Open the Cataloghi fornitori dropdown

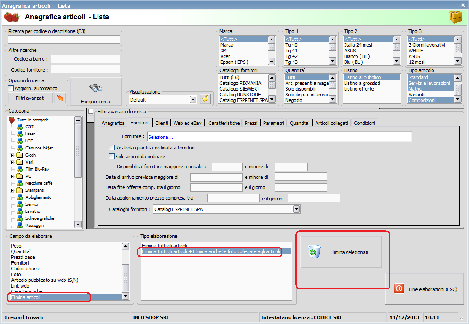pos(297,209)
